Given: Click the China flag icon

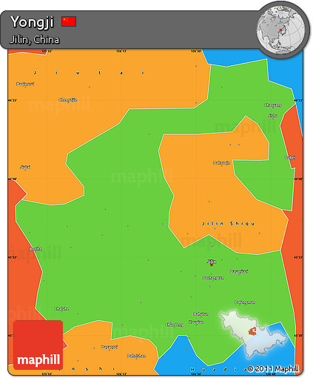Looking at the screenshot, I should [69, 21].
